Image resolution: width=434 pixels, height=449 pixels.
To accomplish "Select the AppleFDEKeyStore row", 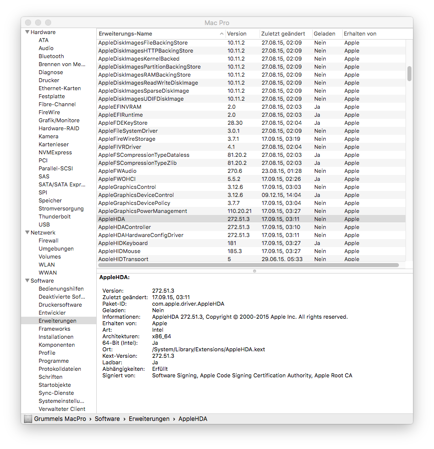I will coord(251,123).
